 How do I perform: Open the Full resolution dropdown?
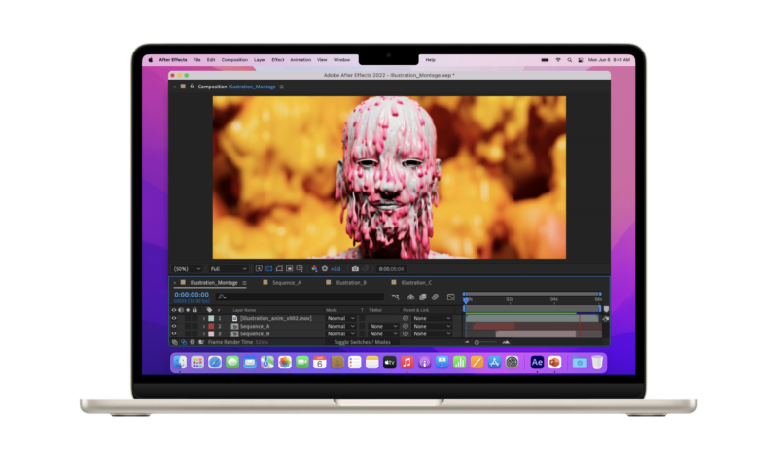[229, 269]
